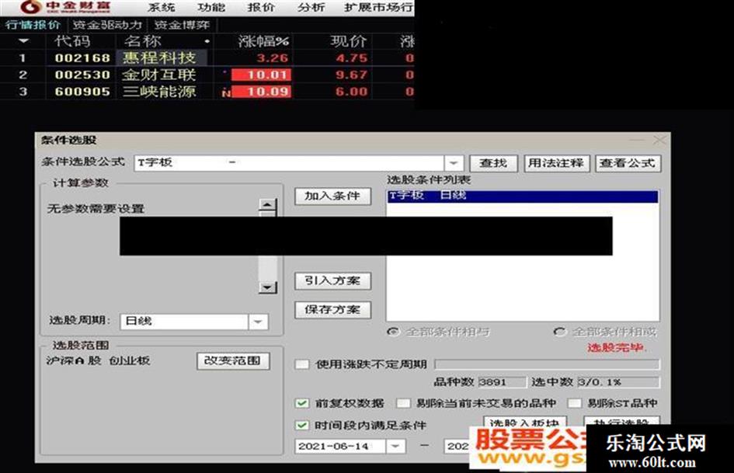
Task: Click the sort arrow in table header
Action: click(23, 41)
